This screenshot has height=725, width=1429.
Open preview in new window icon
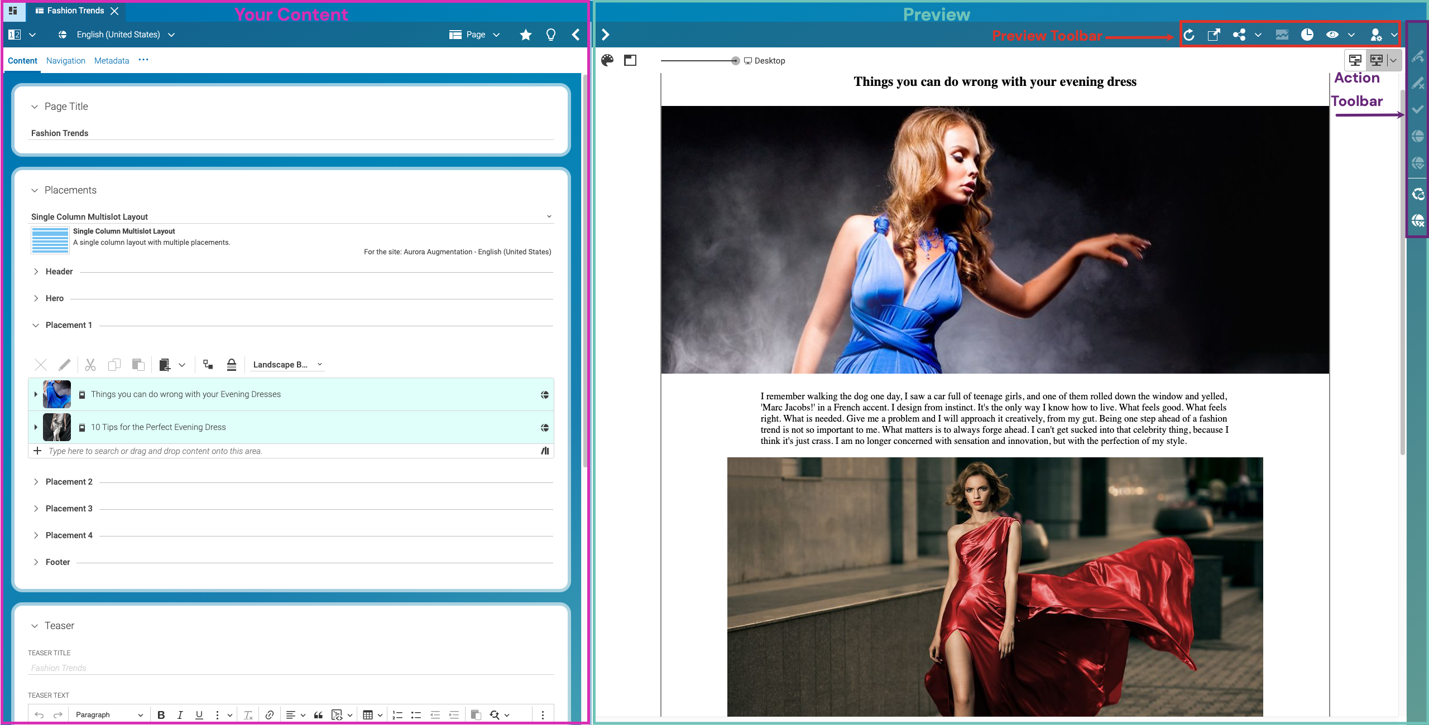click(x=1214, y=35)
